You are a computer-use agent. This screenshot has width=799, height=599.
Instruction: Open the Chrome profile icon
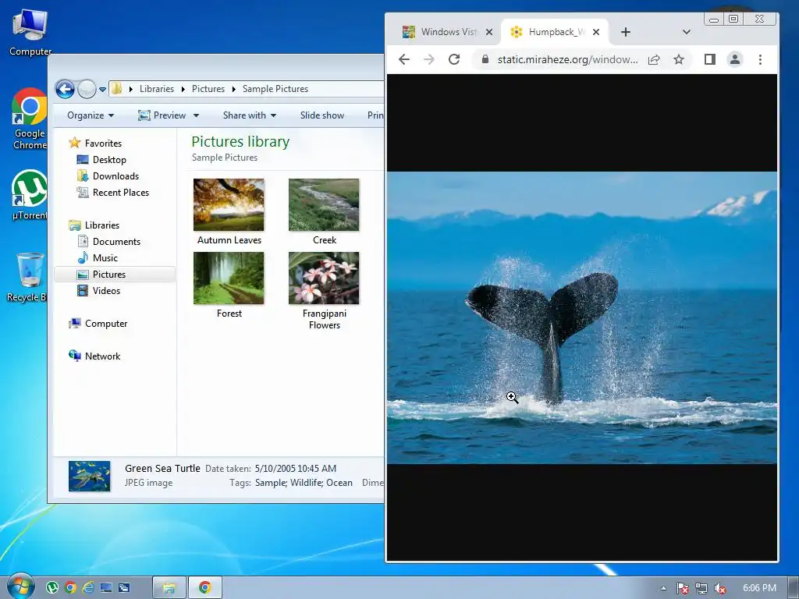click(735, 59)
